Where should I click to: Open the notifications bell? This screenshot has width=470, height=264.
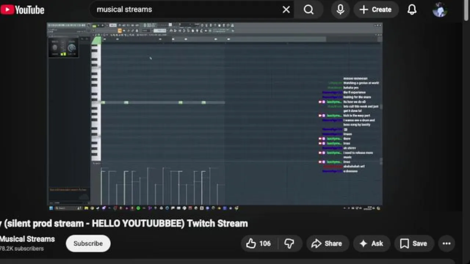[x=412, y=10]
